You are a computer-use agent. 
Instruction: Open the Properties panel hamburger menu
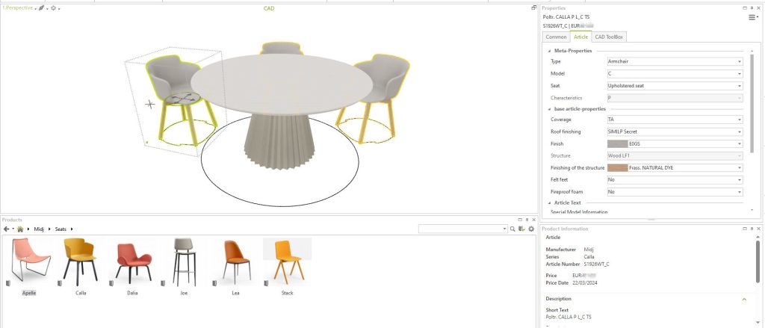point(753,18)
